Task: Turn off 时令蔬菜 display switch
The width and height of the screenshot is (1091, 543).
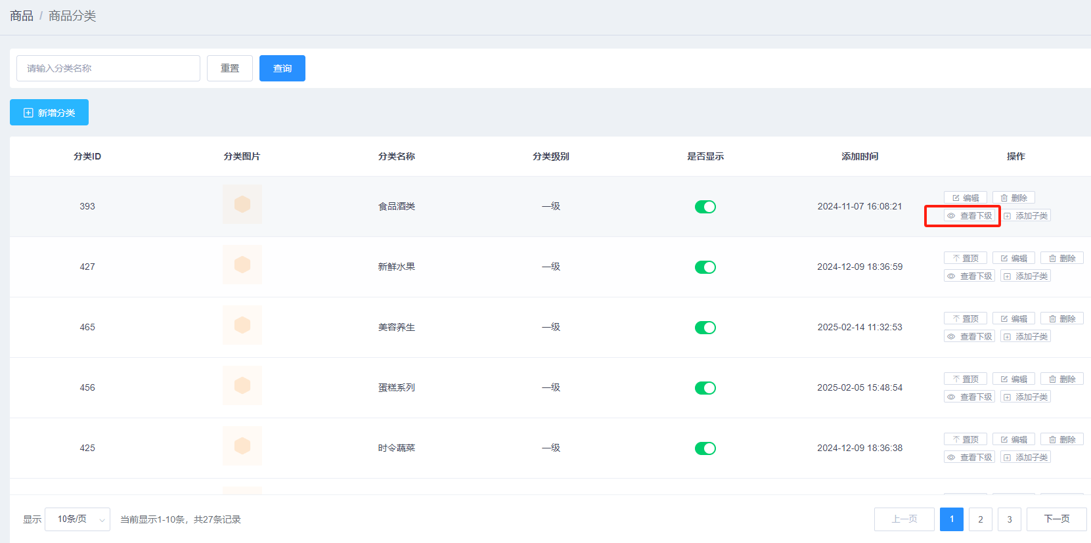Action: [705, 448]
